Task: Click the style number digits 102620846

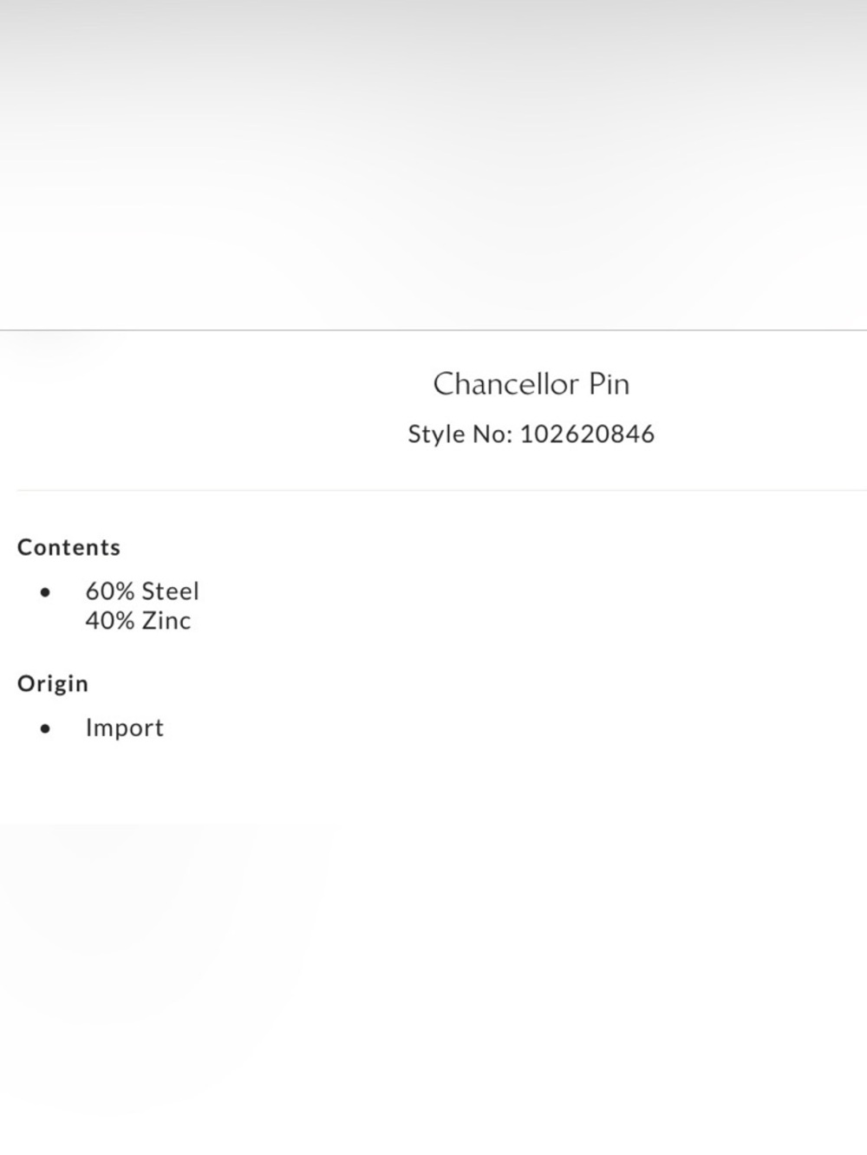Action: click(587, 434)
